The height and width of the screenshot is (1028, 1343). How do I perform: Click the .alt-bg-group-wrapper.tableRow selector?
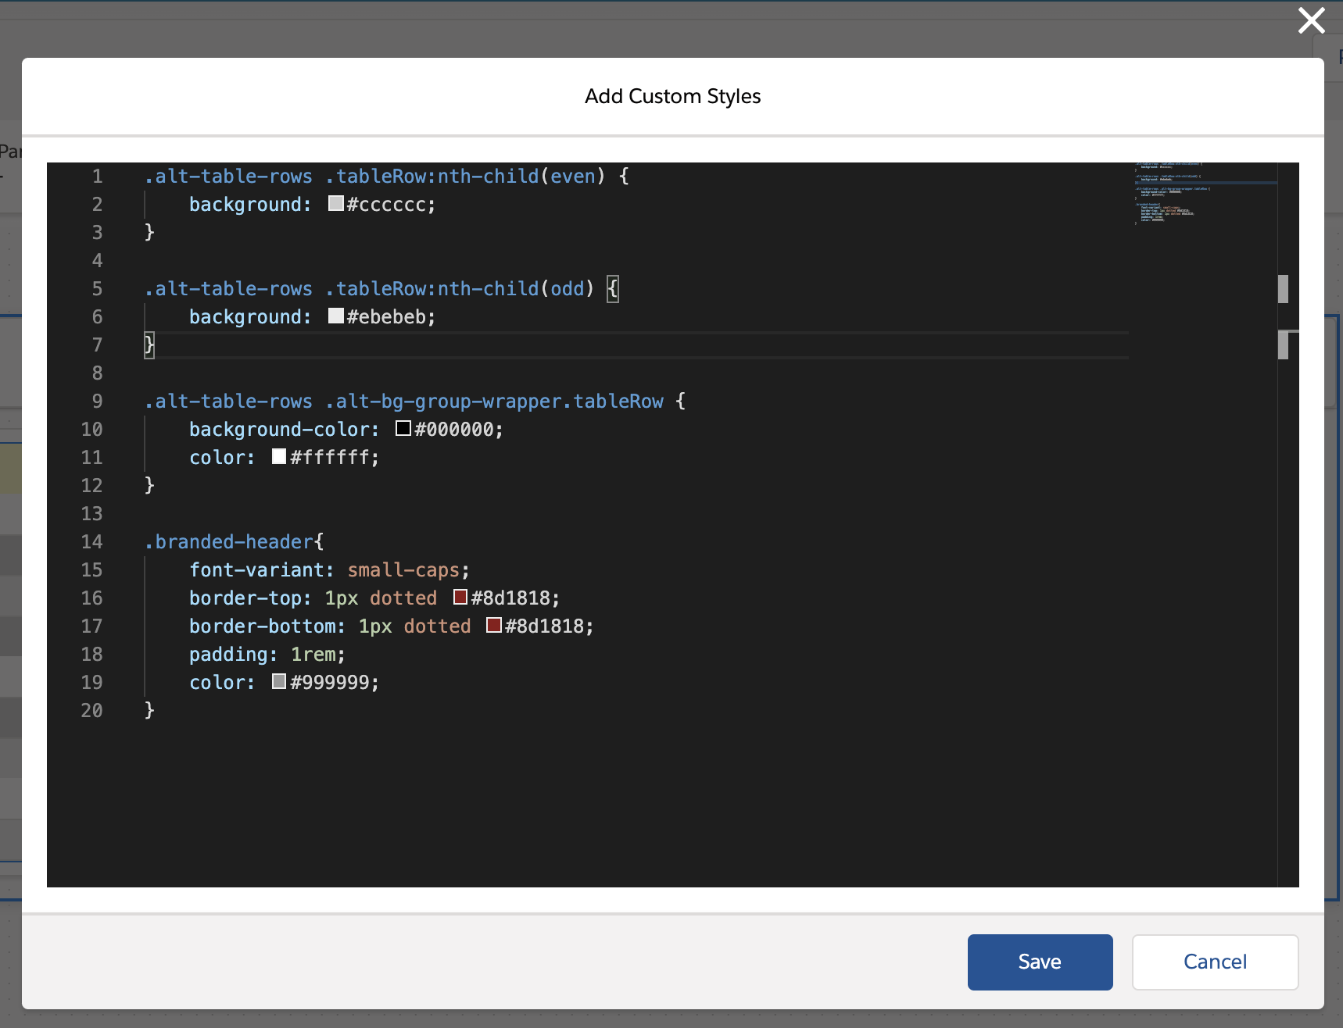coord(494,402)
